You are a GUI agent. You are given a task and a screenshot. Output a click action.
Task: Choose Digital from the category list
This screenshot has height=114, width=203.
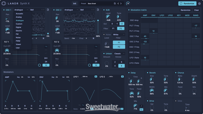coord(18,27)
